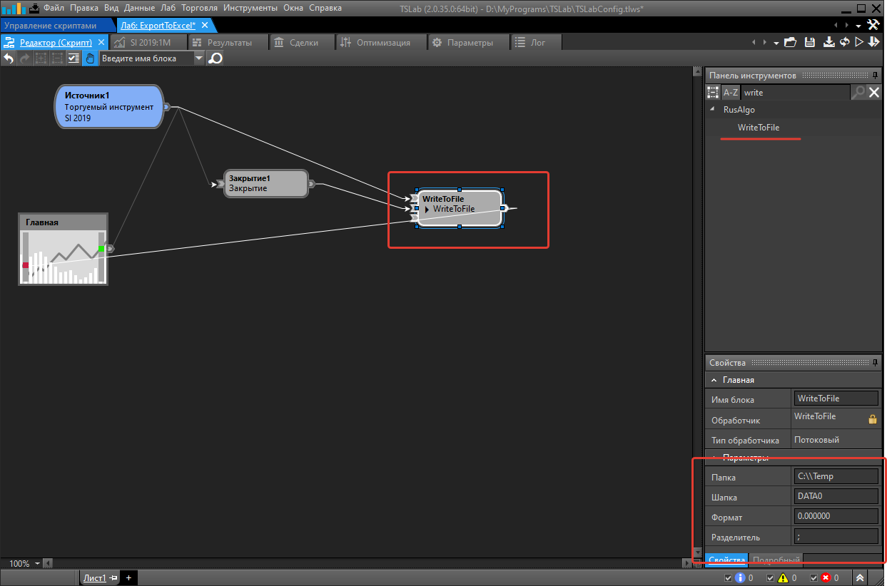This screenshot has height=586, width=887.
Task: Switch to the Оптимизация tab
Action: coord(375,43)
